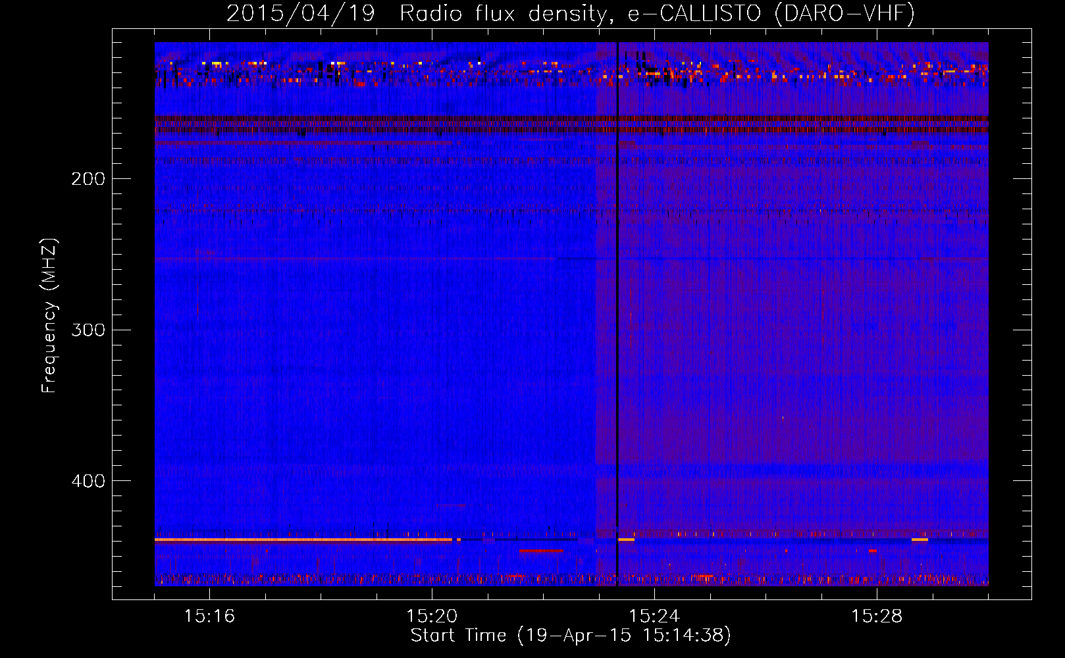Select the 15:20 time tick label
The height and width of the screenshot is (658, 1065).
tap(432, 617)
